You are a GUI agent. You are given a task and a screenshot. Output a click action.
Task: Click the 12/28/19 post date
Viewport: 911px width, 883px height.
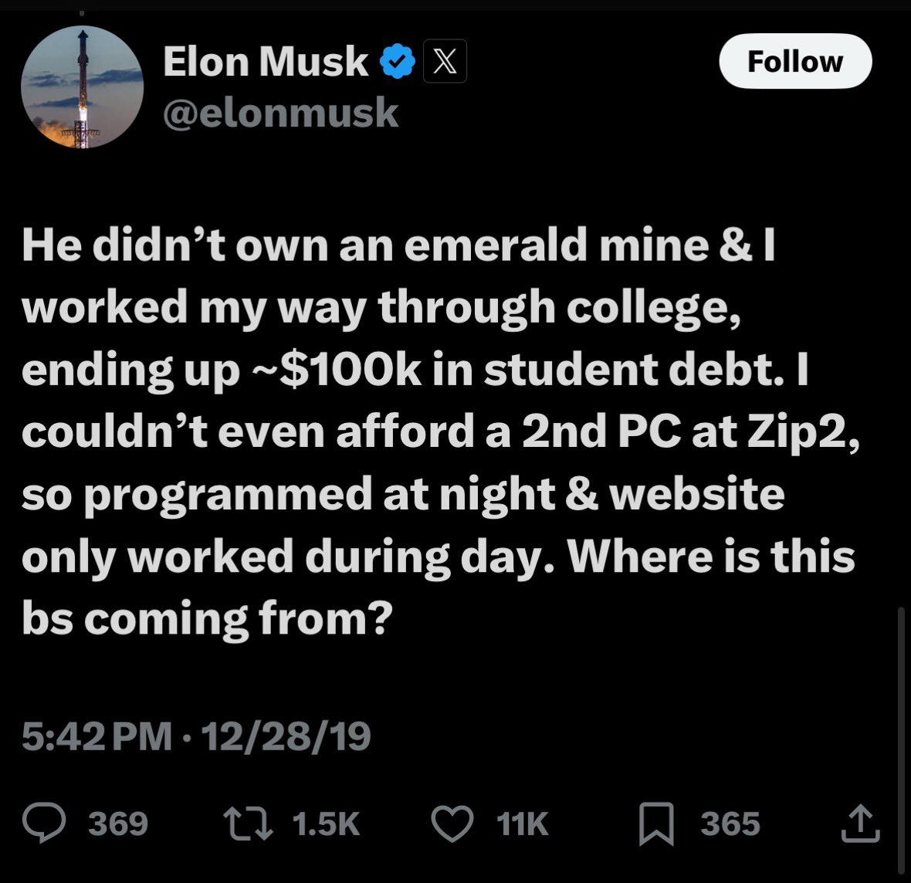click(x=286, y=736)
